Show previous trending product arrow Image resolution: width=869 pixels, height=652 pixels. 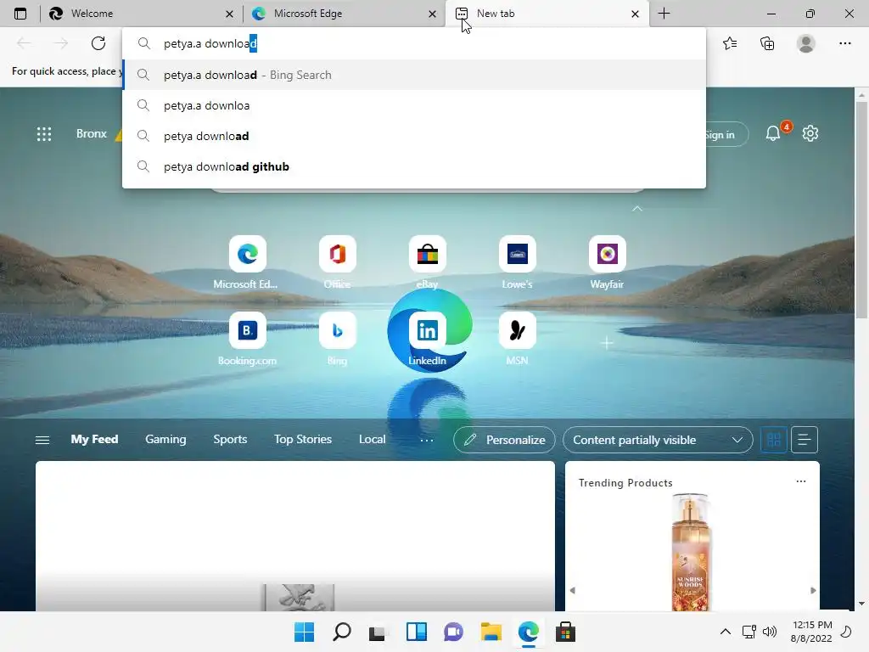pos(573,591)
